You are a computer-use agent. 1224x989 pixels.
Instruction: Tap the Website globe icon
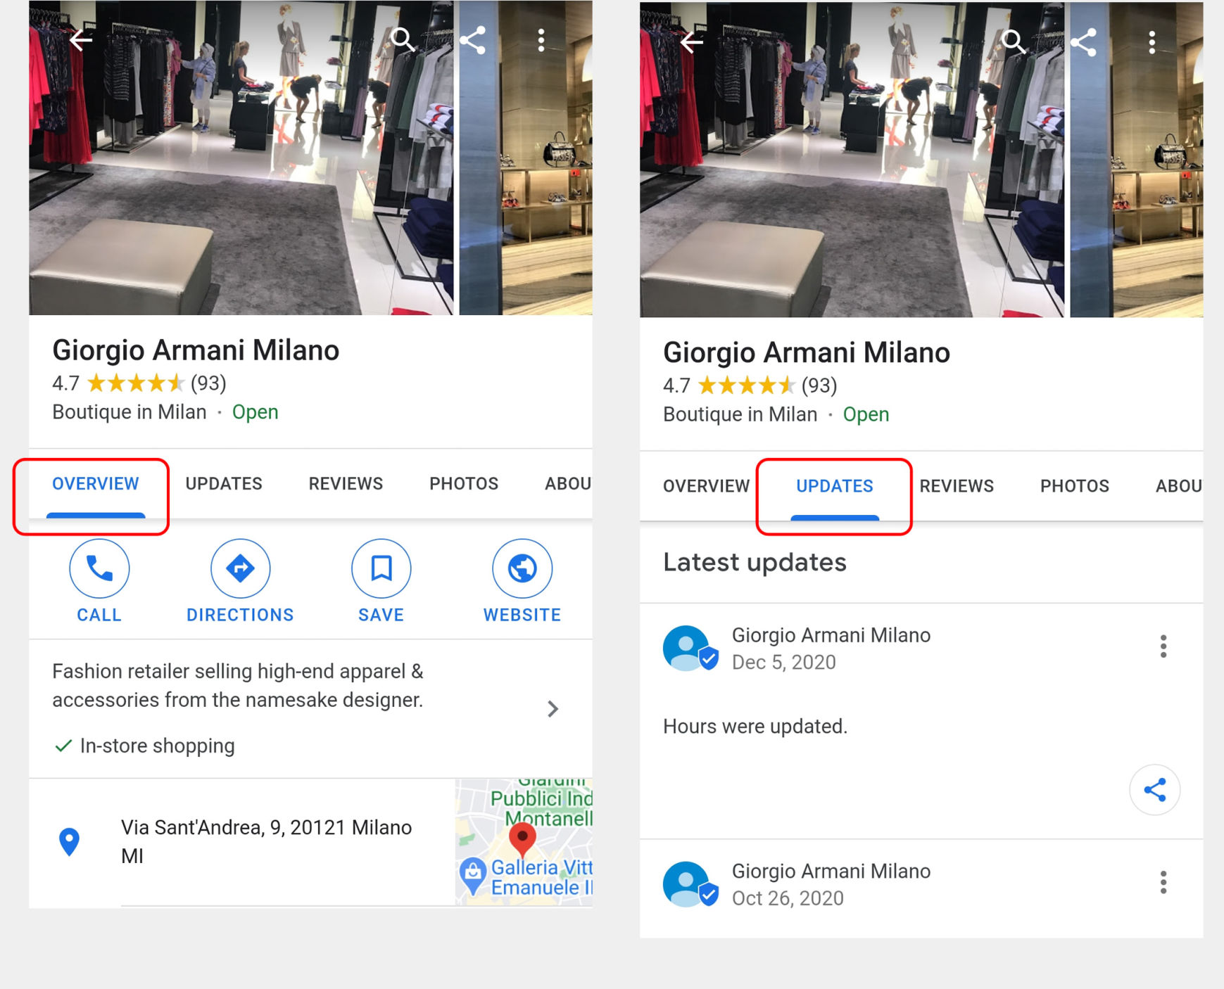(x=522, y=568)
